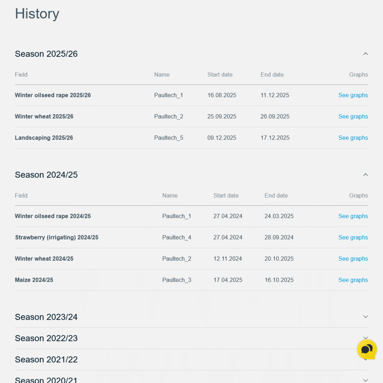Expand the Season 2020/21 section
This screenshot has width=383, height=383.
[365, 380]
